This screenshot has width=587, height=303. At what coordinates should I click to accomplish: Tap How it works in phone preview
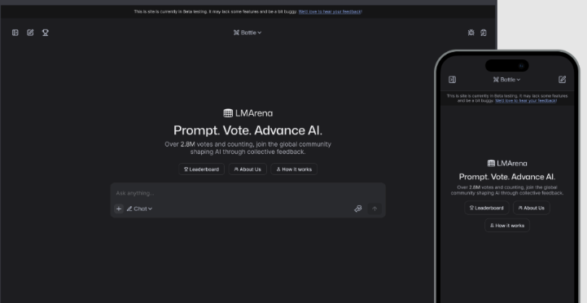point(507,226)
